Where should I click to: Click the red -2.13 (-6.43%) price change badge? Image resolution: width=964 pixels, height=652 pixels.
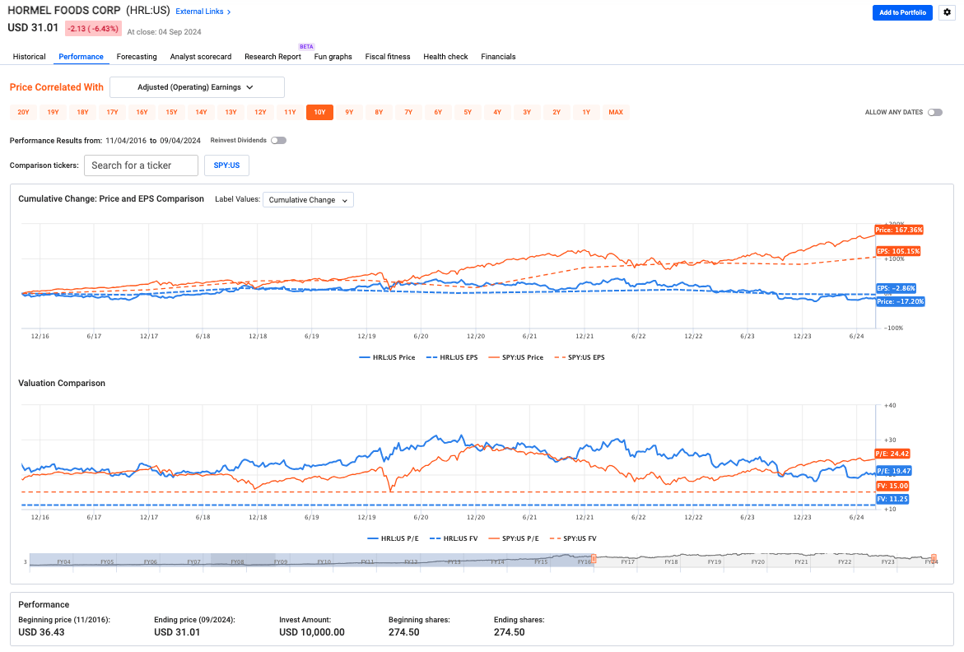coord(93,29)
